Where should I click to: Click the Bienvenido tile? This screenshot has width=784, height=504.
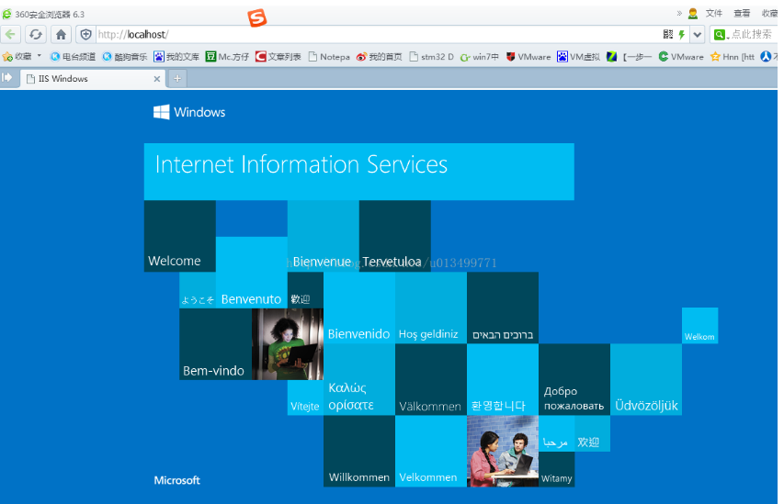(x=359, y=308)
